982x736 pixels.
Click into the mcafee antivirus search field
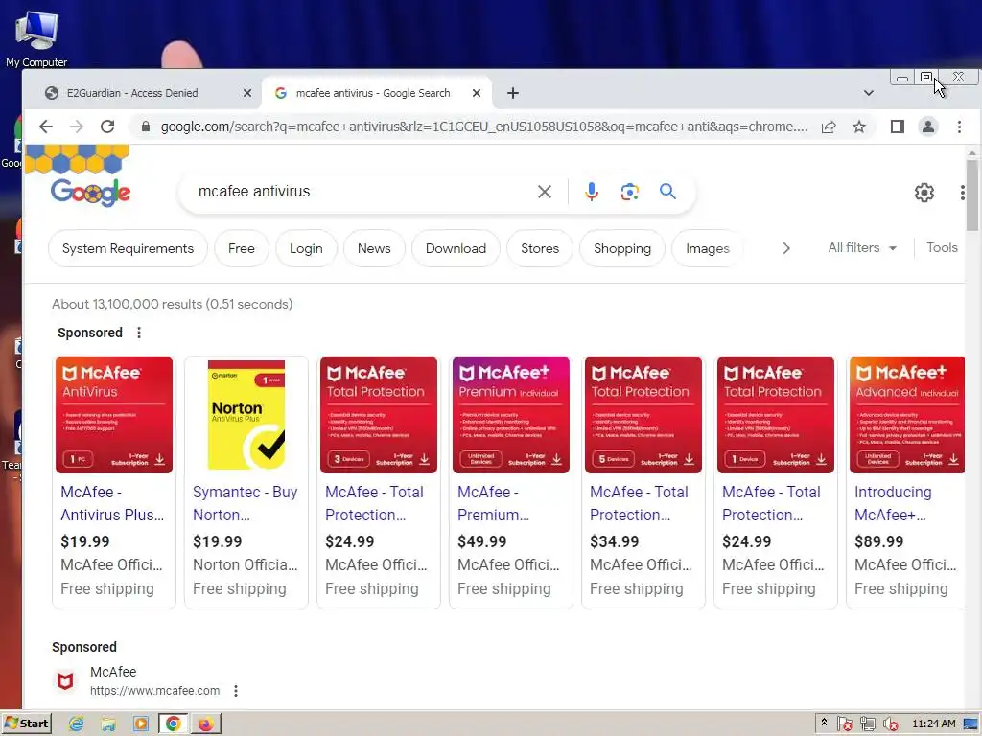[363, 192]
